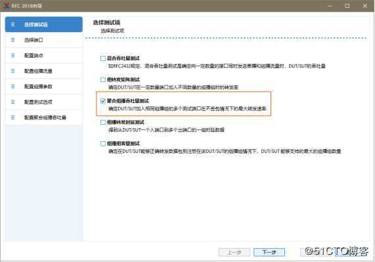The image size is (375, 262).
Task: Go to the 选择端口 step
Action: [x=44, y=40]
